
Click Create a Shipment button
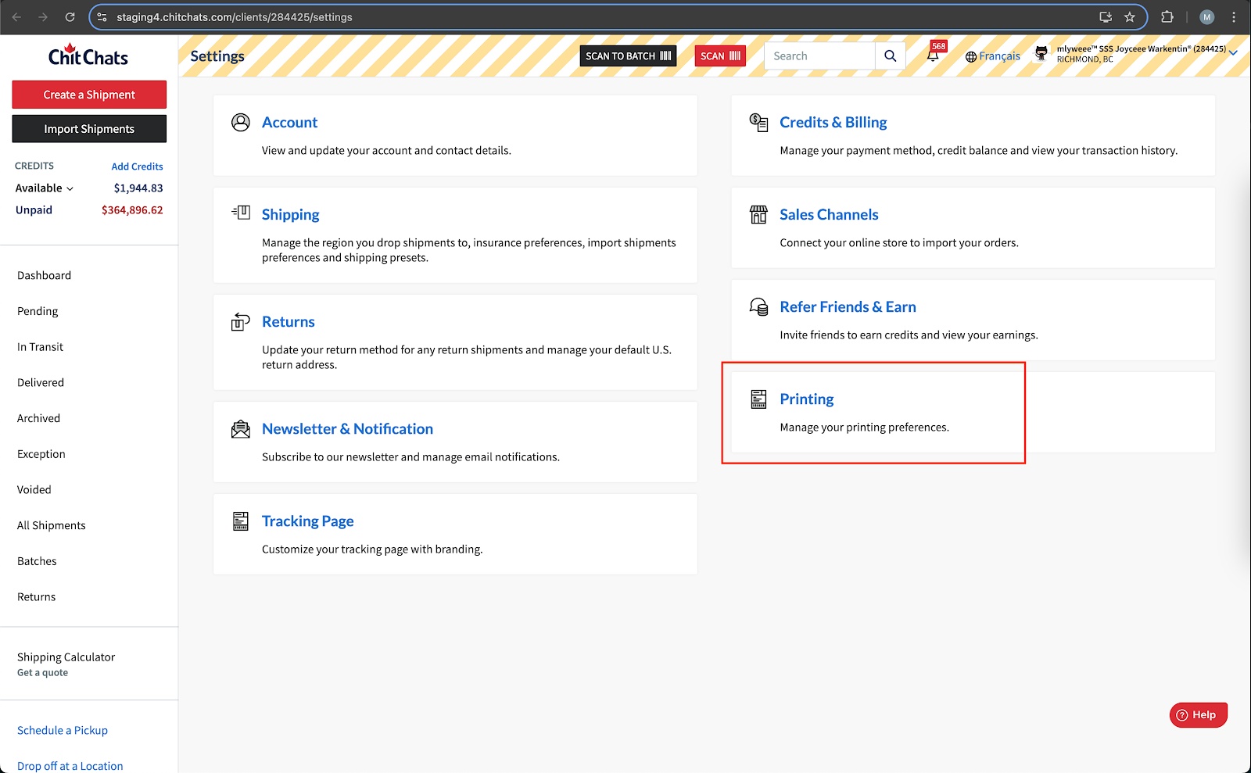[x=89, y=95]
